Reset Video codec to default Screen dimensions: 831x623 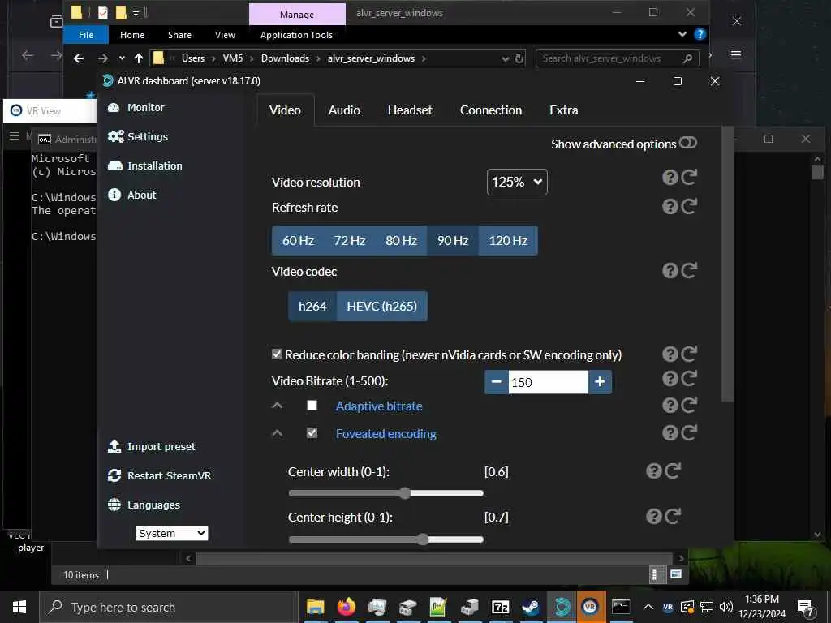tap(688, 271)
